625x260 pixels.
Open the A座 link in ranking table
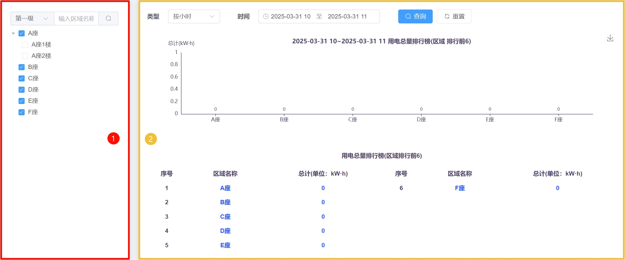pyautogui.click(x=225, y=188)
